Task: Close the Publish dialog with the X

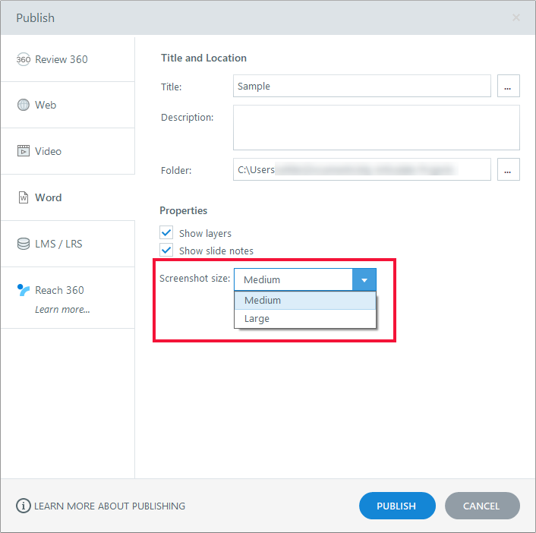Action: point(516,17)
